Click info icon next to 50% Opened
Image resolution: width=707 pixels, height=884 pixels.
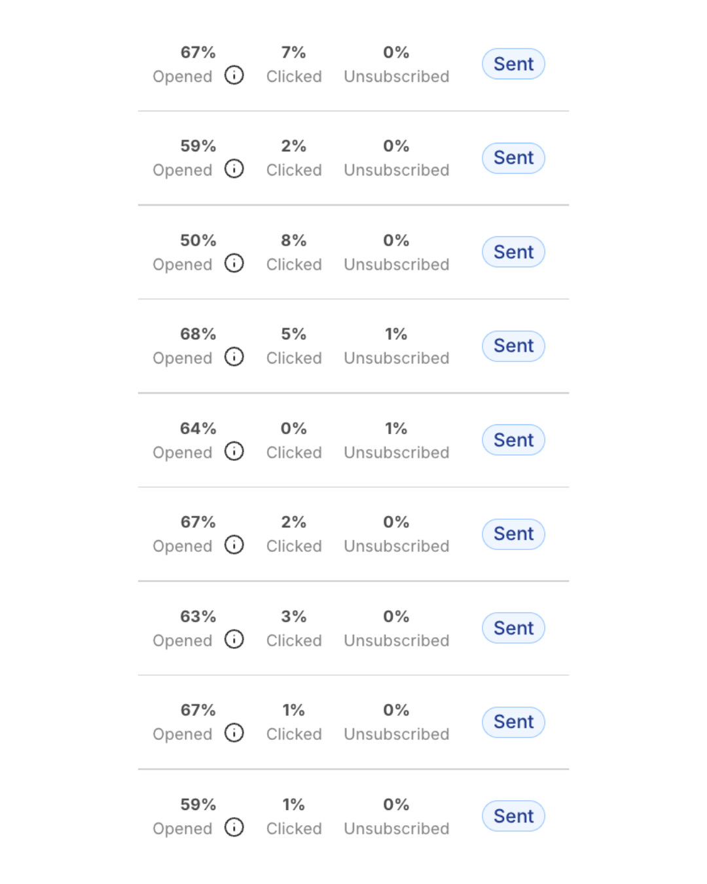pyautogui.click(x=234, y=263)
